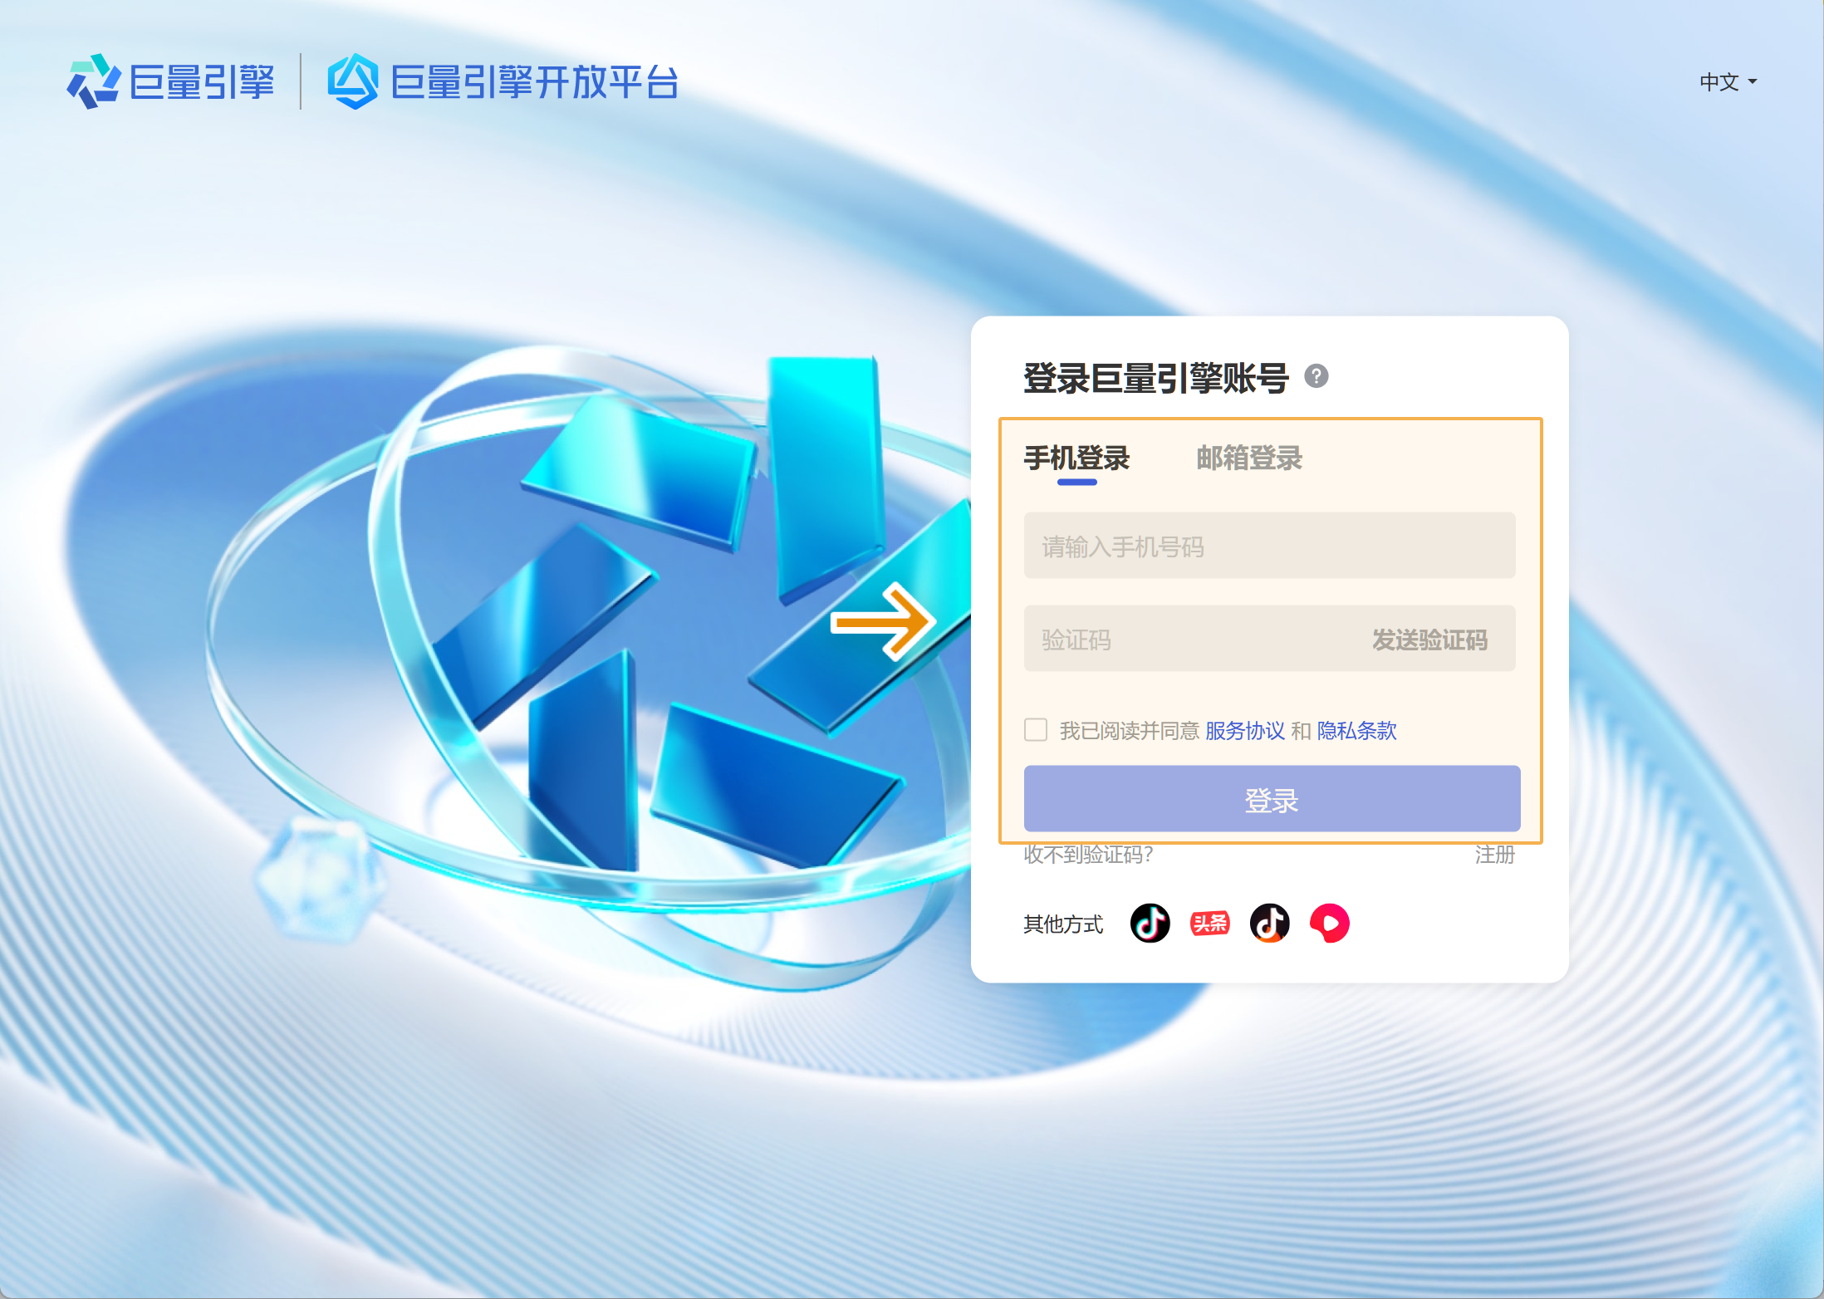The width and height of the screenshot is (1824, 1299).
Task: Click the help question mark beside the login title
Action: point(1317,378)
